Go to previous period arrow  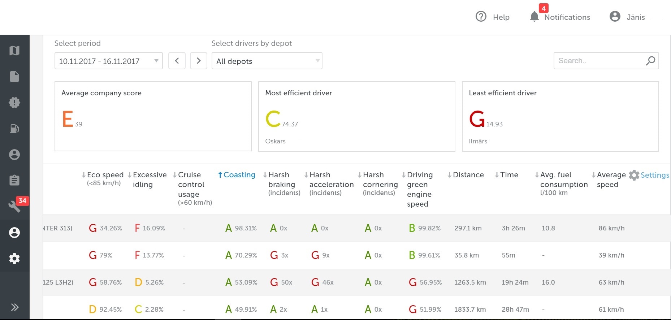pos(177,61)
